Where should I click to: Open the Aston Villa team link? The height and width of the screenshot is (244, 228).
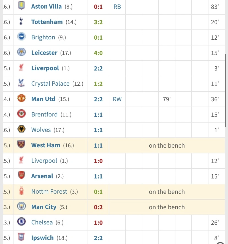tap(46, 6)
